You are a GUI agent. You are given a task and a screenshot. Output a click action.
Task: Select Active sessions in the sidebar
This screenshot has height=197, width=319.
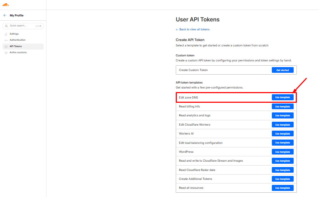click(18, 52)
